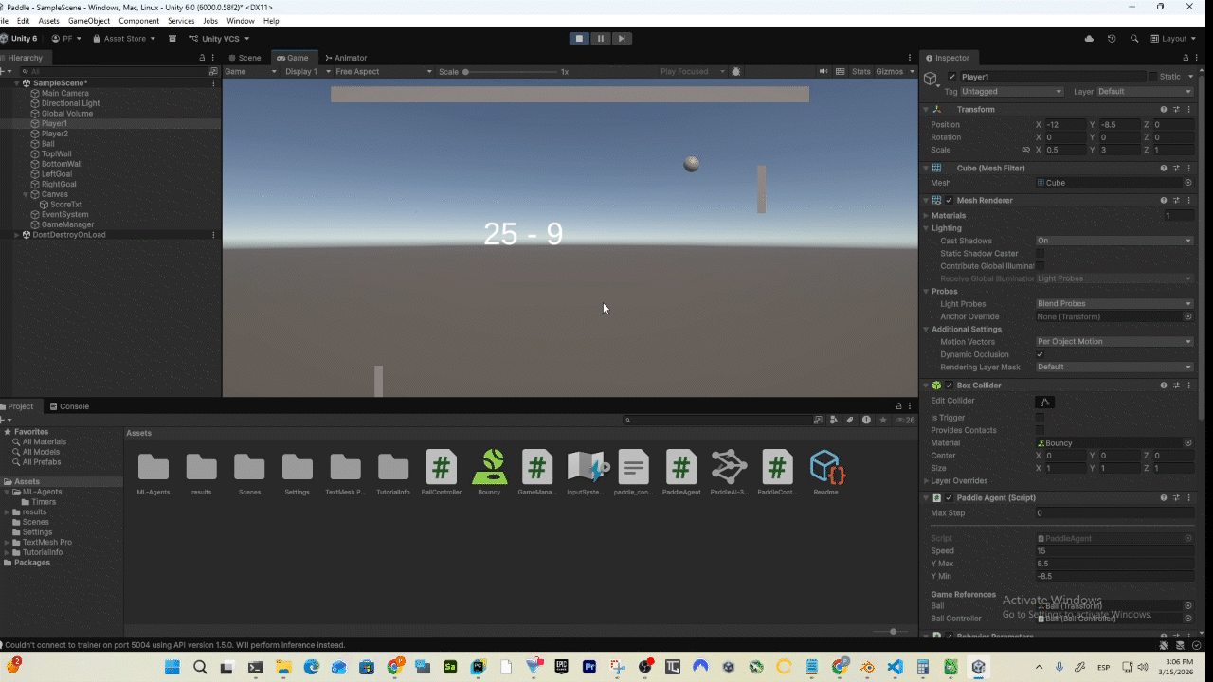Toggle the Gizmos button
Viewport: 1213px width, 682px height.
pos(890,72)
